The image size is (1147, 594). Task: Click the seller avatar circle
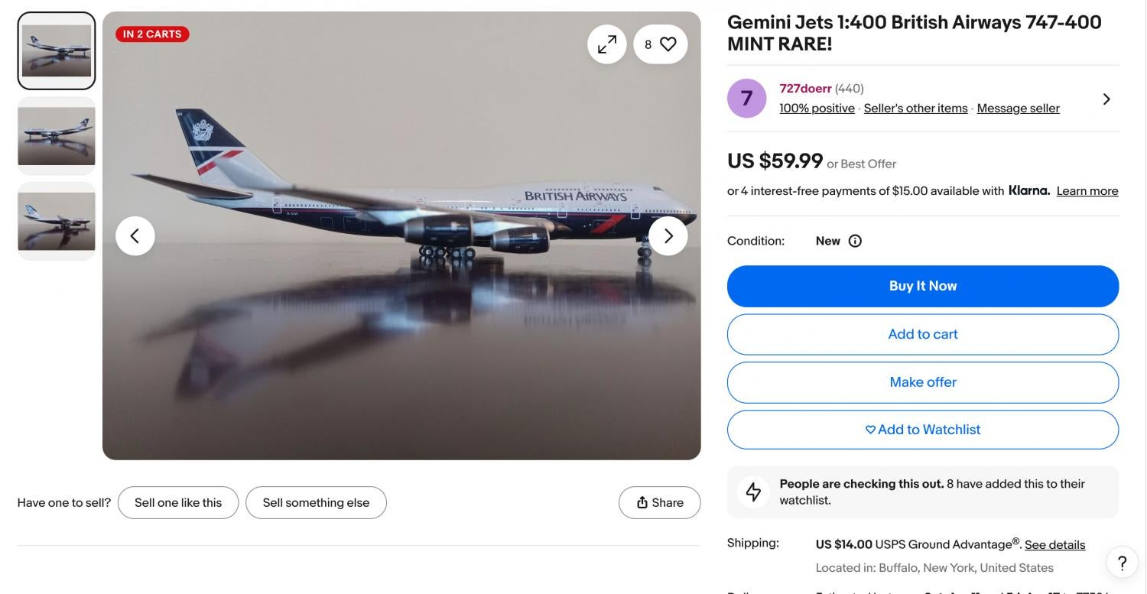click(746, 99)
